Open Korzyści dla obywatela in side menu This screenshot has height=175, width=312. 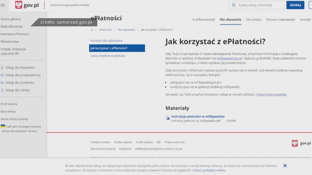107,41
